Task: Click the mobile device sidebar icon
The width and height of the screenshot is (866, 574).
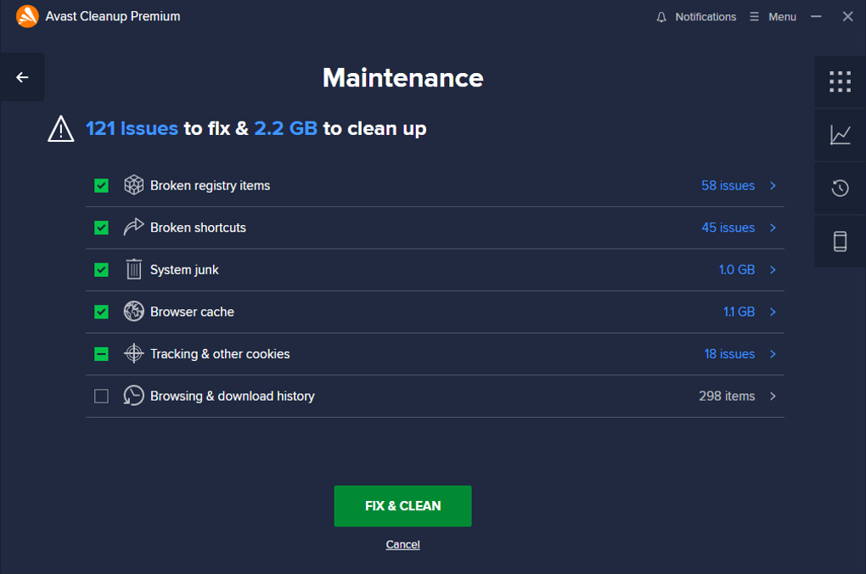Action: click(840, 241)
